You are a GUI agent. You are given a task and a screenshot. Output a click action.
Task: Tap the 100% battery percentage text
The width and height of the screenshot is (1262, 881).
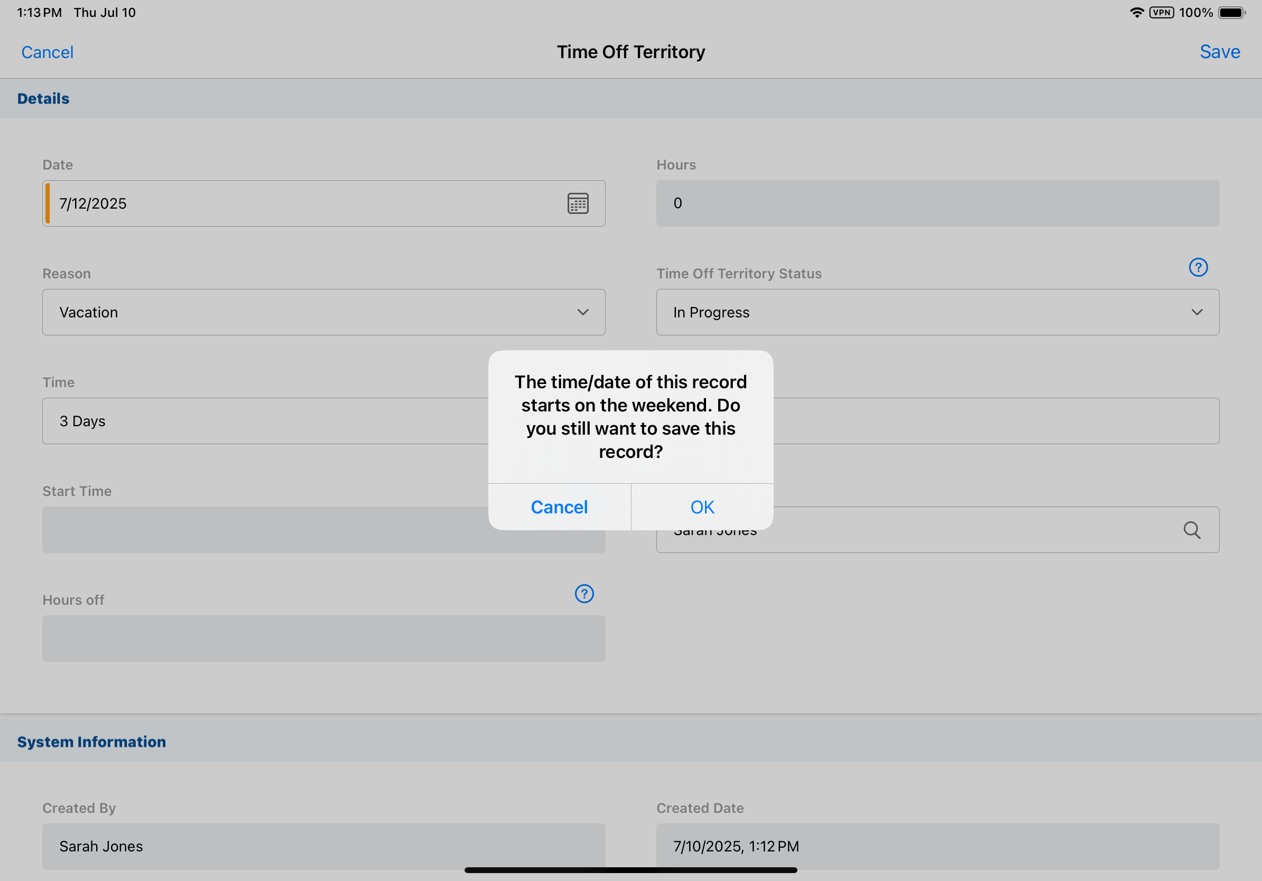click(1195, 13)
